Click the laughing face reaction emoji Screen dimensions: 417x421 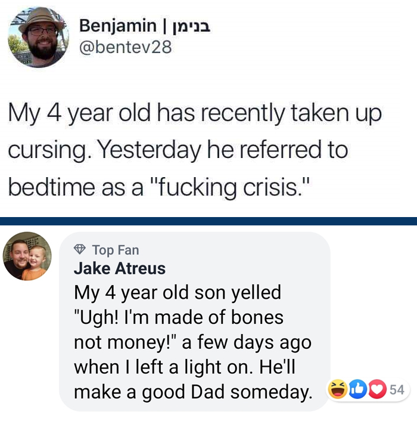(338, 390)
